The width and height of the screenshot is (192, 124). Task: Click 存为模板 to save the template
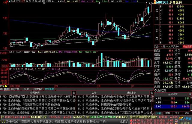[x=49, y=89]
